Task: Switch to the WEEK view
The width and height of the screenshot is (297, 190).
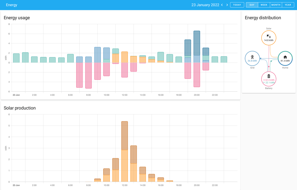Action: coord(264,5)
